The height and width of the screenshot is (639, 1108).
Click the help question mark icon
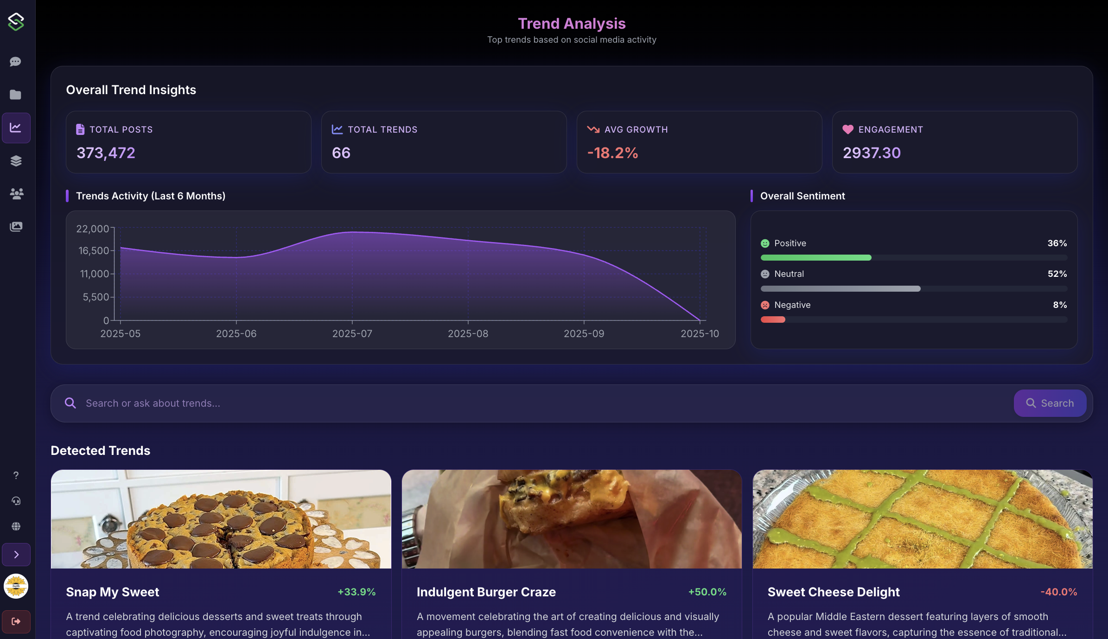[x=16, y=475]
